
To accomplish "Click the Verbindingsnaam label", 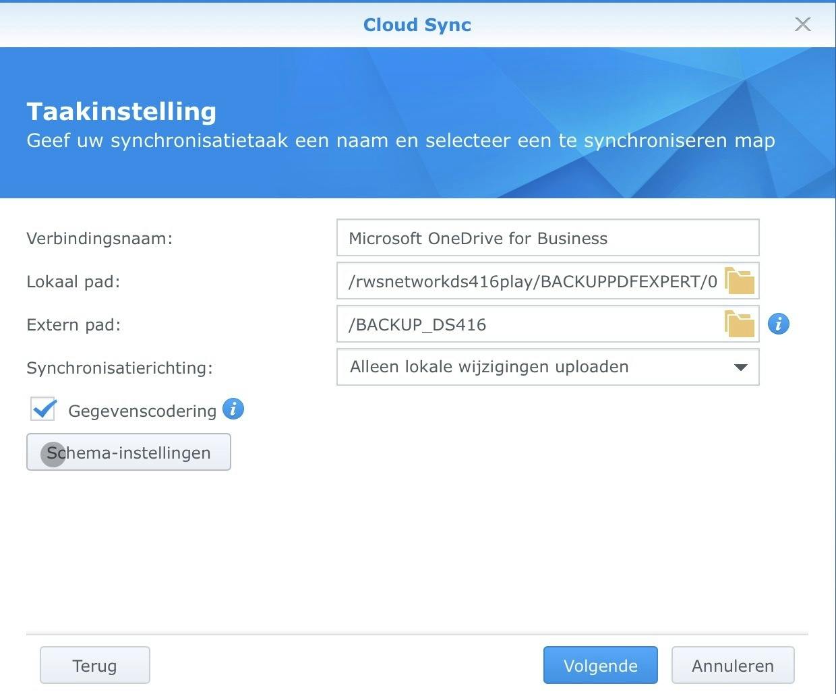I will tap(100, 239).
